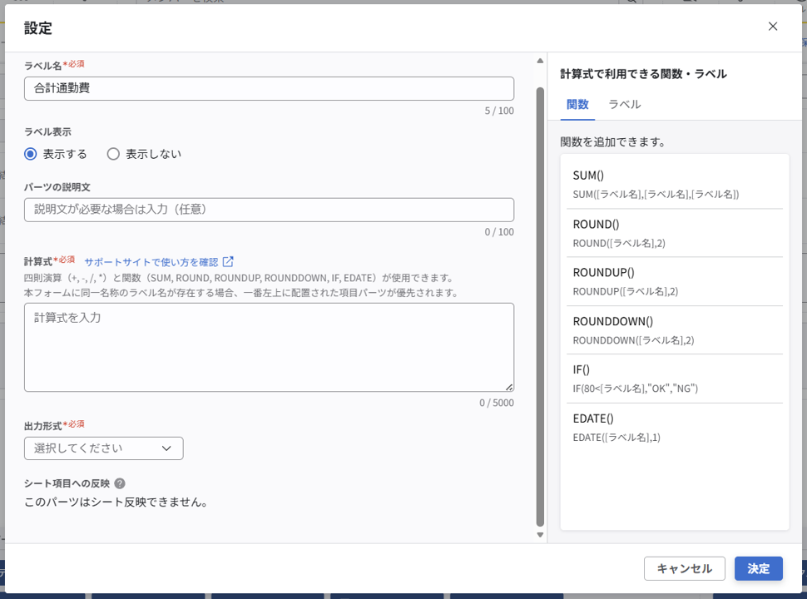This screenshot has height=599, width=807.
Task: Click the scrollbar up arrow in settings pane
Action: 540,61
